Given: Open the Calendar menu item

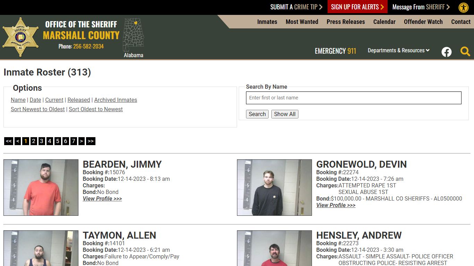Looking at the screenshot, I should [384, 21].
